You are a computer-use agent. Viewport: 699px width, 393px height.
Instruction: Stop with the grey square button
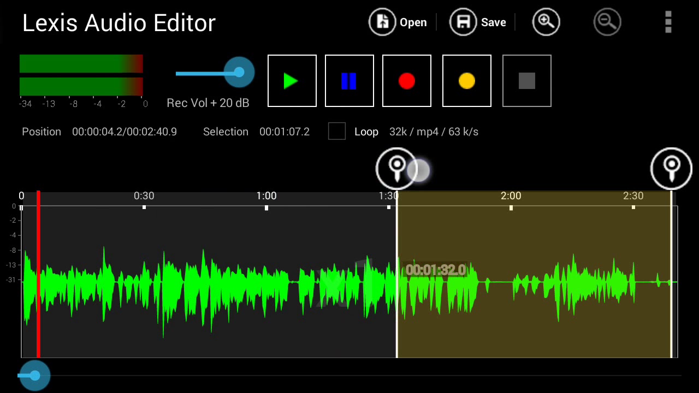pyautogui.click(x=527, y=81)
